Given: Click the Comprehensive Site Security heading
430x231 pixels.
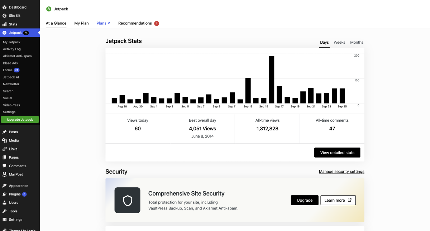Looking at the screenshot, I should coord(186,193).
